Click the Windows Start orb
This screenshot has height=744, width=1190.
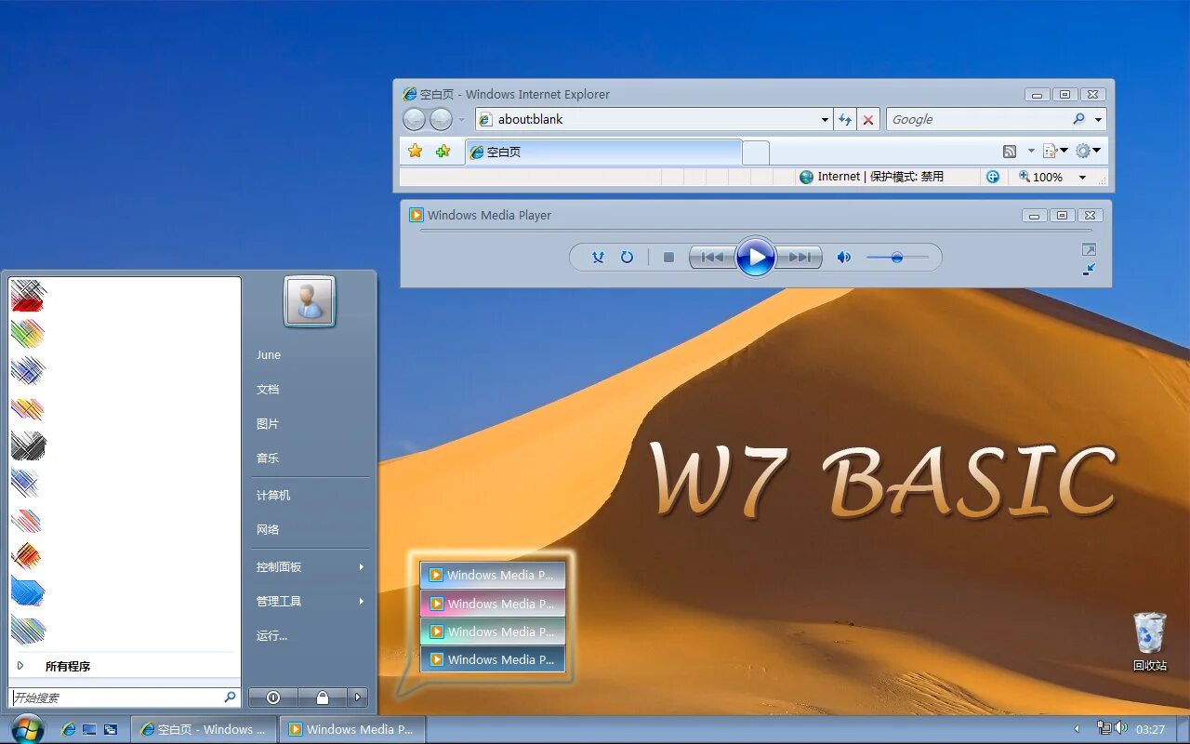pyautogui.click(x=27, y=728)
